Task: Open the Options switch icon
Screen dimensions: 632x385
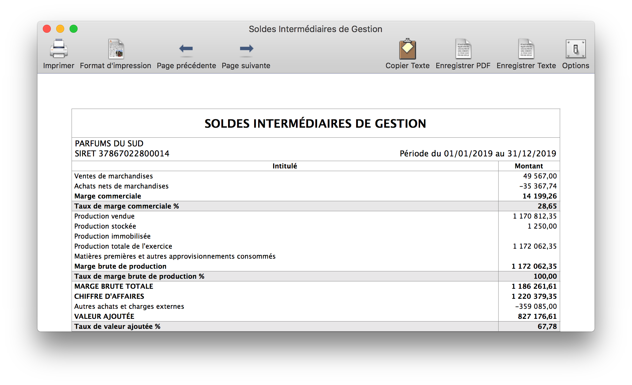Action: 575,49
